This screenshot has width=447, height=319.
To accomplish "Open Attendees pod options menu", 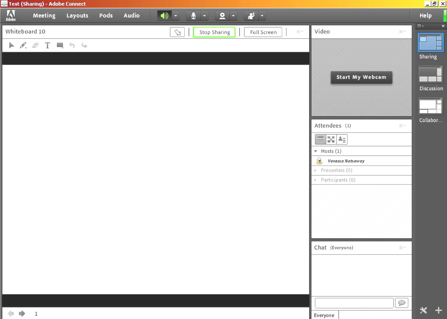I will point(402,126).
